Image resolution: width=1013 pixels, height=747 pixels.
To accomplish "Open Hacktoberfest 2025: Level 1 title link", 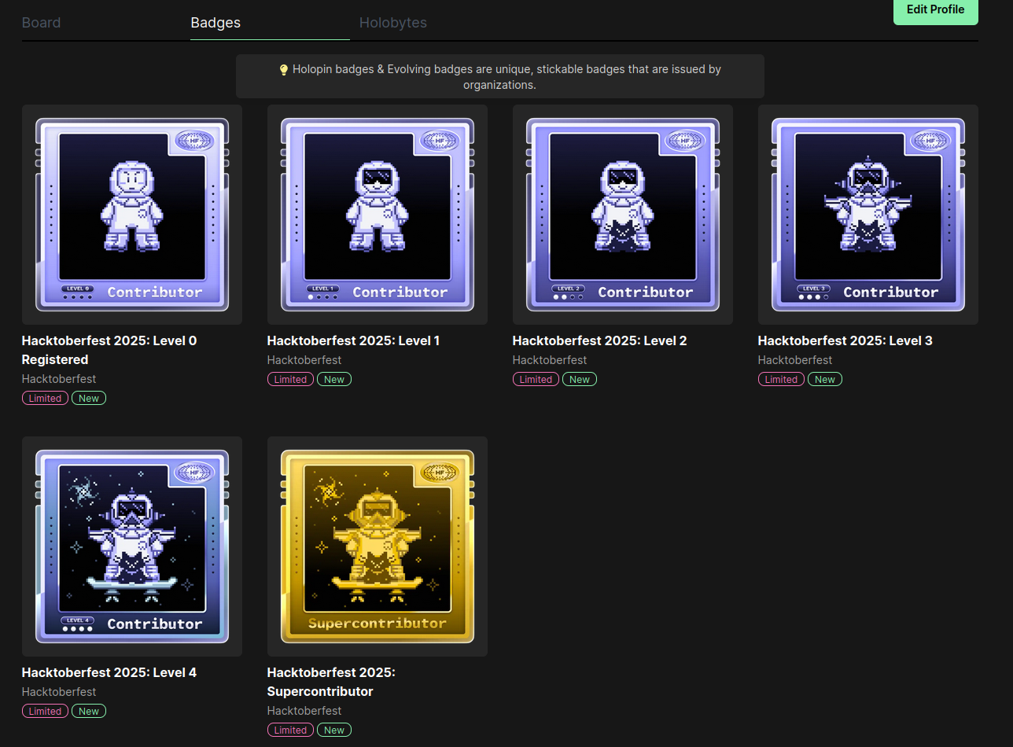I will tap(353, 340).
